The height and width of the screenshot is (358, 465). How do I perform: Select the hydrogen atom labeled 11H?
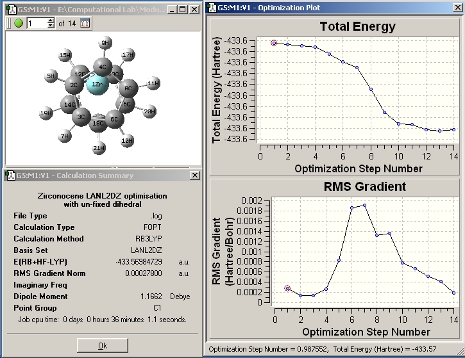click(x=153, y=84)
